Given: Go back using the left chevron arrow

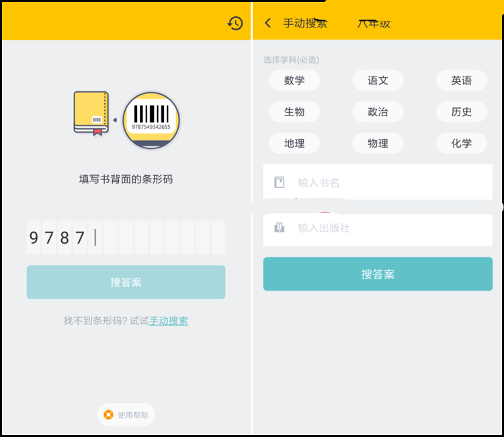Looking at the screenshot, I should click(x=267, y=23).
